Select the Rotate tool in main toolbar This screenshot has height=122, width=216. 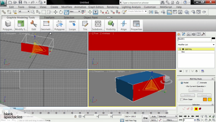tap(61, 12)
